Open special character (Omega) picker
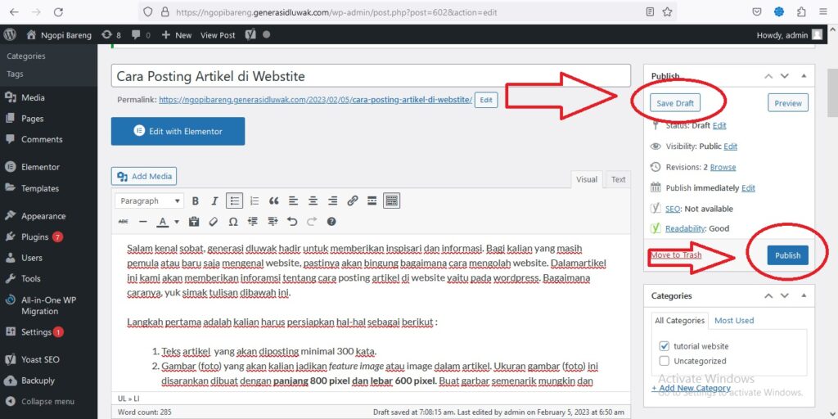Screen dimensions: 838x419 [233, 221]
